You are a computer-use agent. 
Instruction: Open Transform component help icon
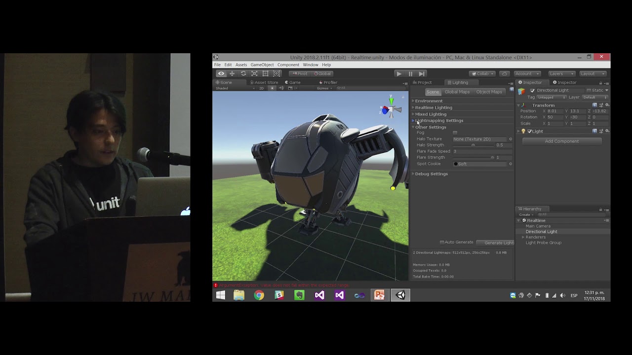click(x=594, y=105)
